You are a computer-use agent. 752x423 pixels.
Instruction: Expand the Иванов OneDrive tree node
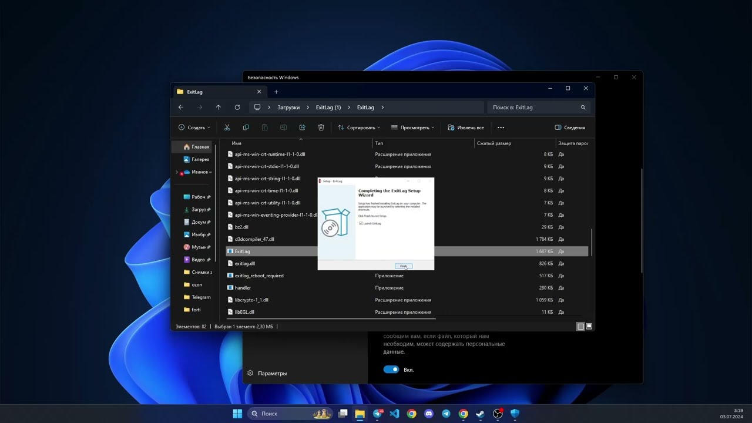click(177, 172)
